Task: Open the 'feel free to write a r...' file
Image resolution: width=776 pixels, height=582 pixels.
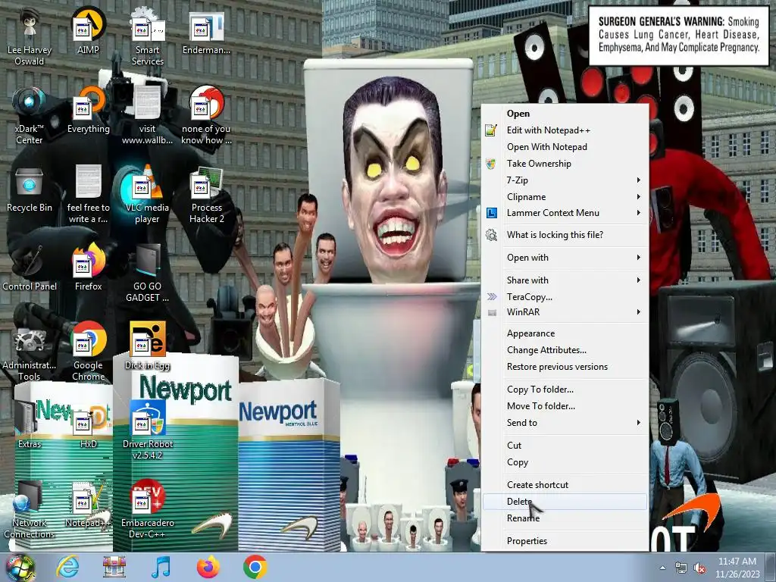Action: tap(88, 194)
